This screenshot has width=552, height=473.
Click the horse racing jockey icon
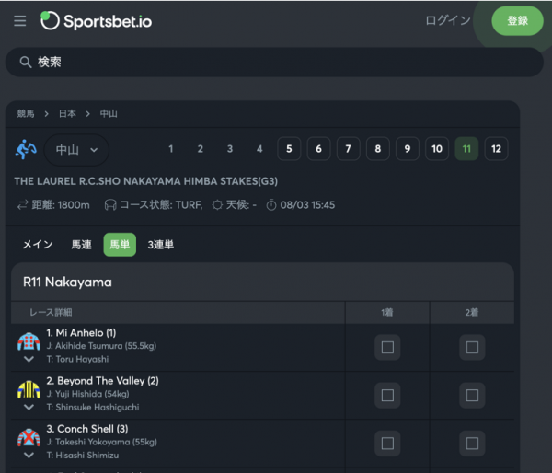coord(26,149)
